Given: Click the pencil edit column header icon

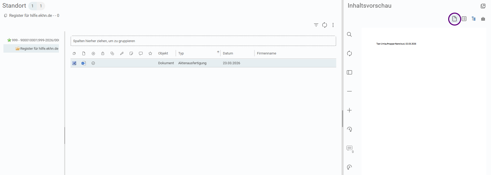Looking at the screenshot, I should [122, 53].
